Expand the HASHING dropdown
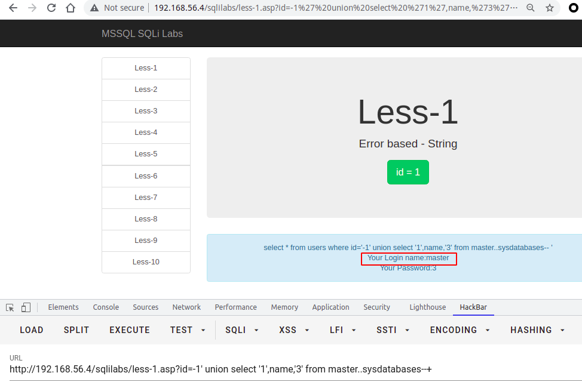Viewport: 582px width, 382px height. pyautogui.click(x=538, y=330)
